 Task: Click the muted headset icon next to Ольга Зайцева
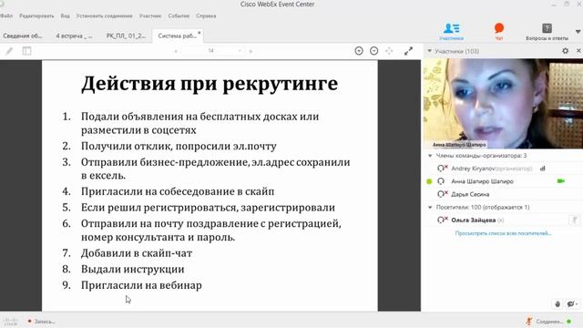442,220
